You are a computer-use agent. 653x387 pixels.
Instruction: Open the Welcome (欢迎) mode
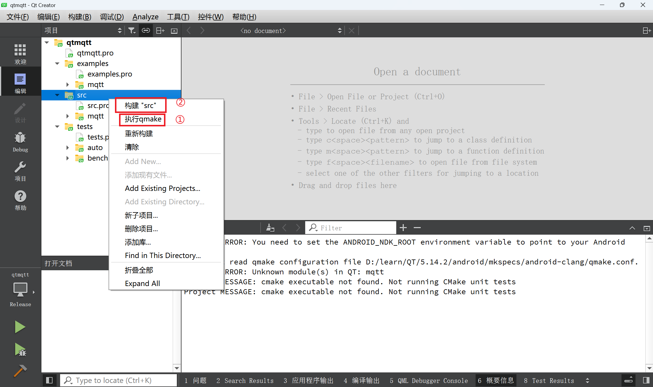[20, 54]
